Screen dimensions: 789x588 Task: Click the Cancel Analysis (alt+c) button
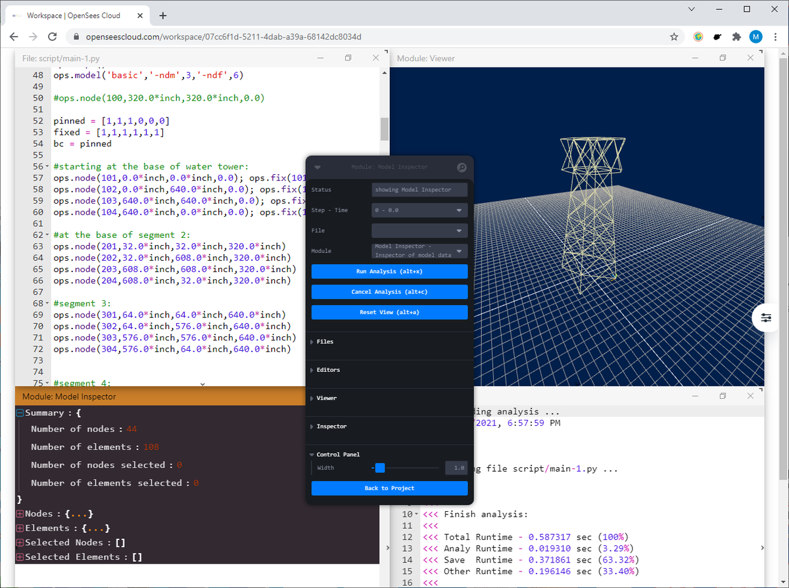pyautogui.click(x=389, y=292)
